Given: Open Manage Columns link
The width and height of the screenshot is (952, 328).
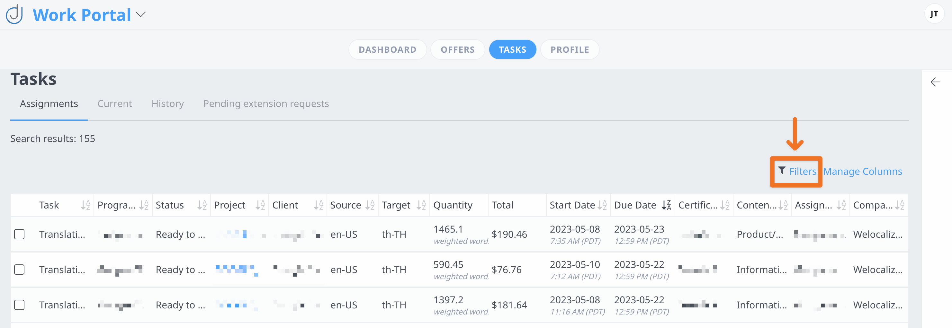Looking at the screenshot, I should coord(863,171).
